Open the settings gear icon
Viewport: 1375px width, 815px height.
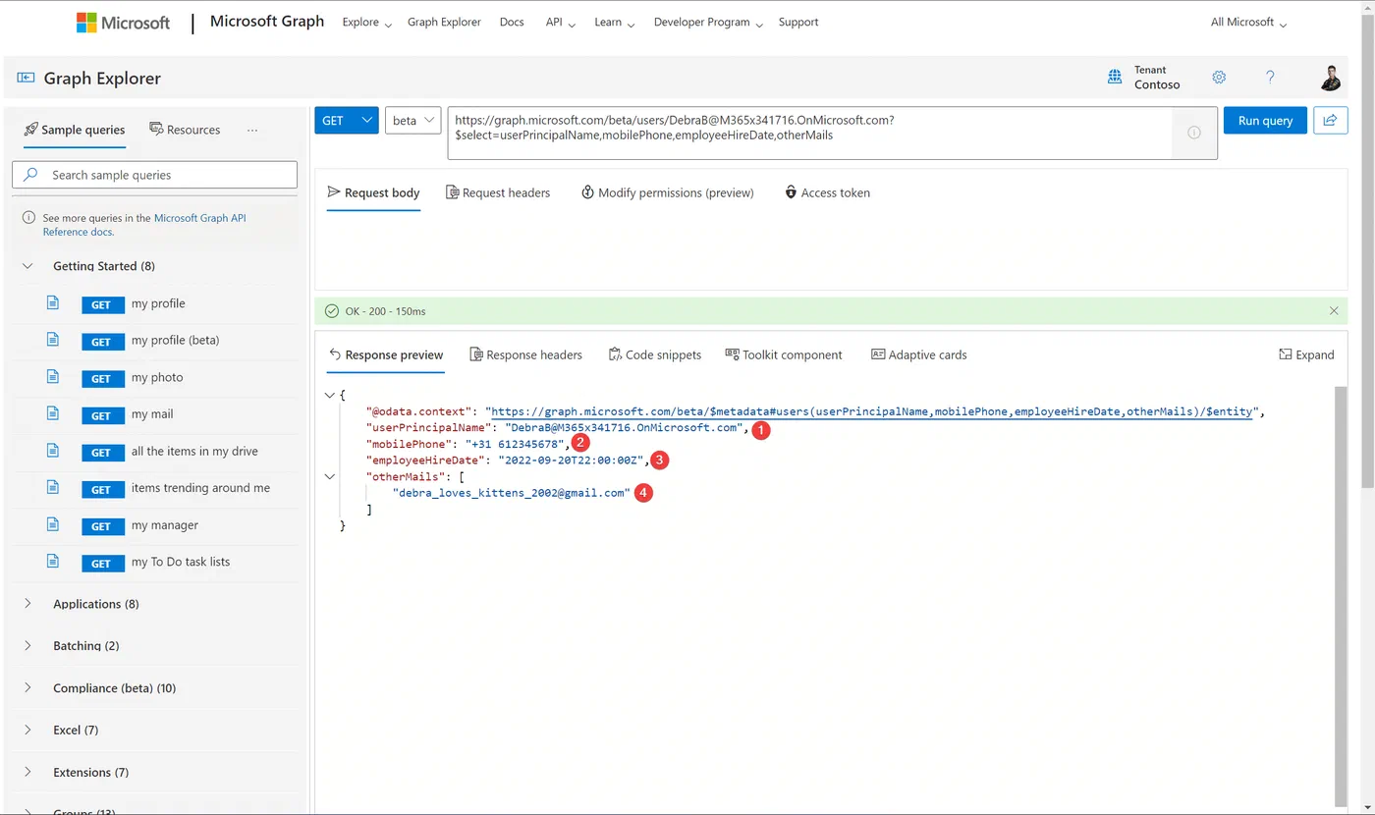1219,78
